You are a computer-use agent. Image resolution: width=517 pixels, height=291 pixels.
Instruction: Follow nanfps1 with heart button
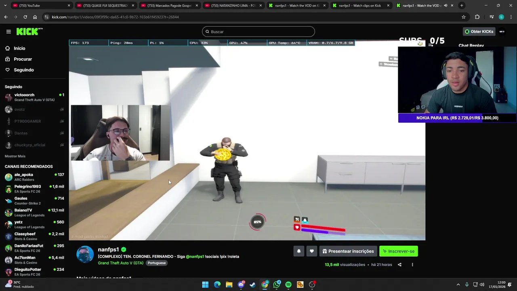click(311, 251)
